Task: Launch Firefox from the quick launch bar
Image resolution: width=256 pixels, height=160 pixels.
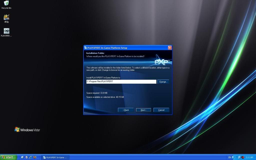Action: (35, 157)
